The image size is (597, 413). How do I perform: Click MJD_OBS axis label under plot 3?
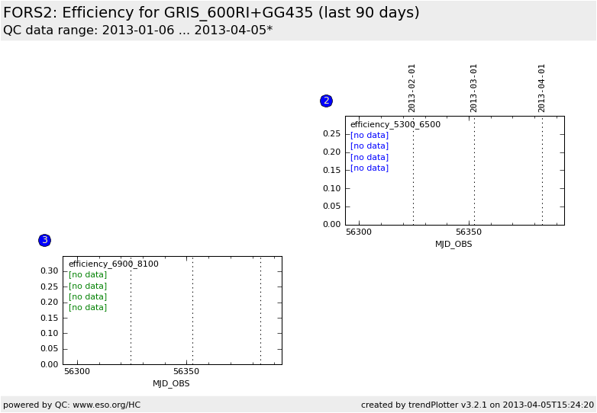(171, 384)
